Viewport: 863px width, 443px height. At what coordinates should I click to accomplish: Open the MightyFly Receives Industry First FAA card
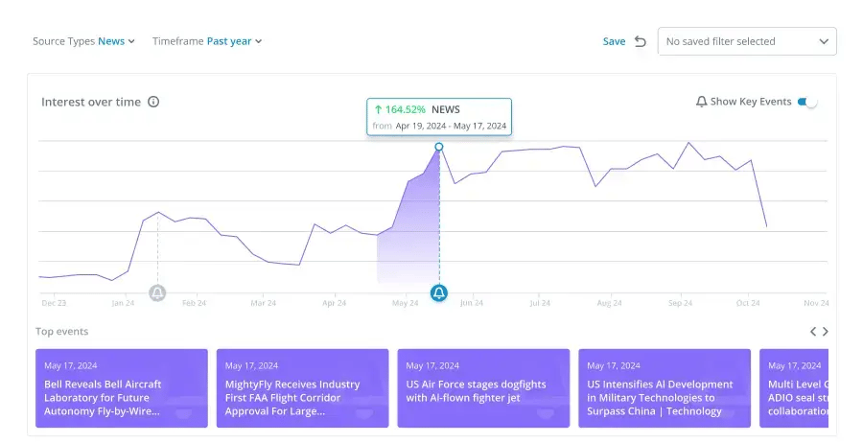click(303, 388)
